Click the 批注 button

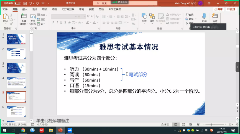pos(231,9)
